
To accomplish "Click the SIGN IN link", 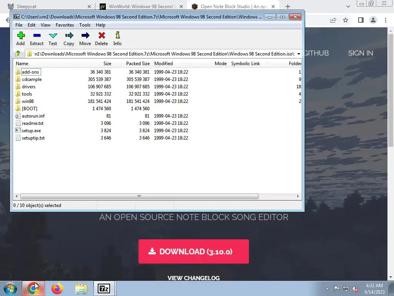I will coord(361,53).
